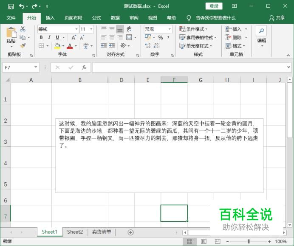Cut selection with the scissors icon
The width and height of the screenshot is (294, 246).
[23, 29]
